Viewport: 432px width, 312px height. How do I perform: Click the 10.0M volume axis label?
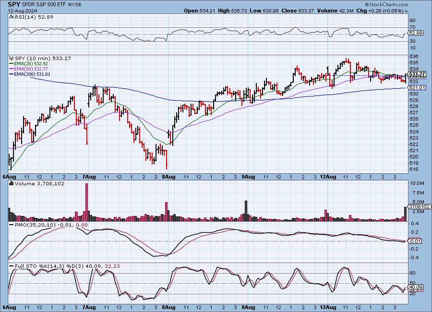tap(417, 183)
